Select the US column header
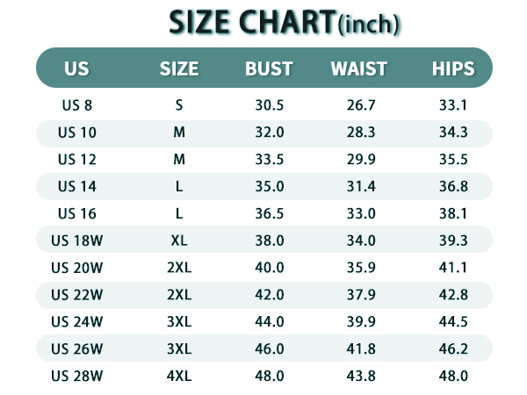Image resolution: width=527 pixels, height=395 pixels. (x=76, y=68)
